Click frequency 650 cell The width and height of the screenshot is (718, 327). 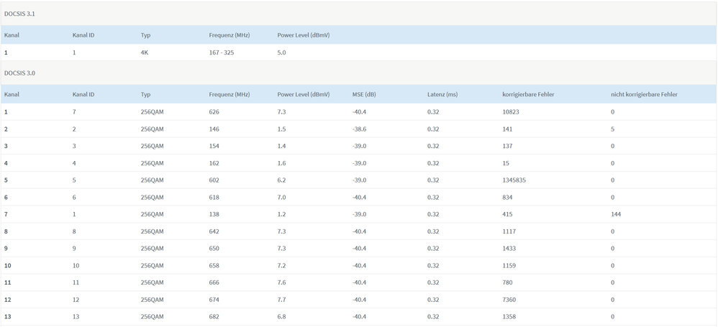[x=214, y=249]
